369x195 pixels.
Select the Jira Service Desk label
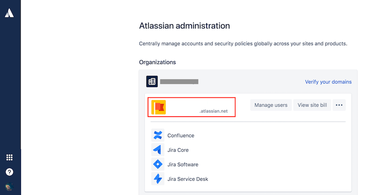187,179
